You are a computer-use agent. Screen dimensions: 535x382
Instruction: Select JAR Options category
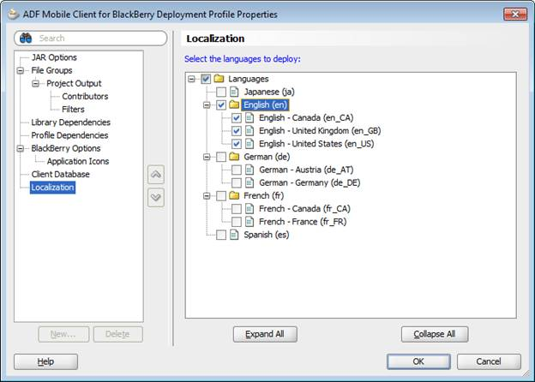pyautogui.click(x=54, y=57)
